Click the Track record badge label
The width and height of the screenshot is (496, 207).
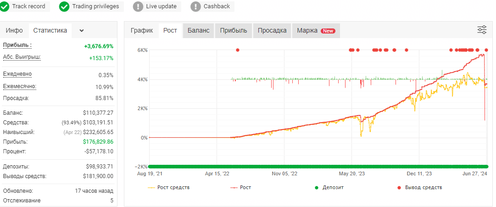coord(29,6)
